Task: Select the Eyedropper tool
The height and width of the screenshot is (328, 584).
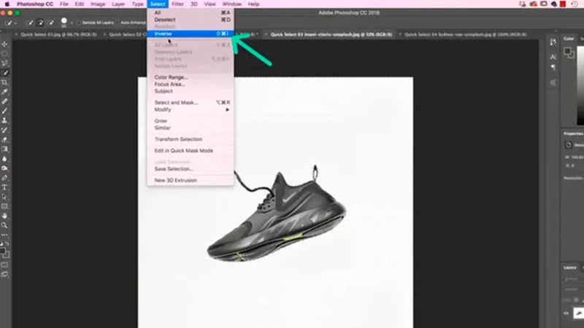Action: pyautogui.click(x=4, y=92)
